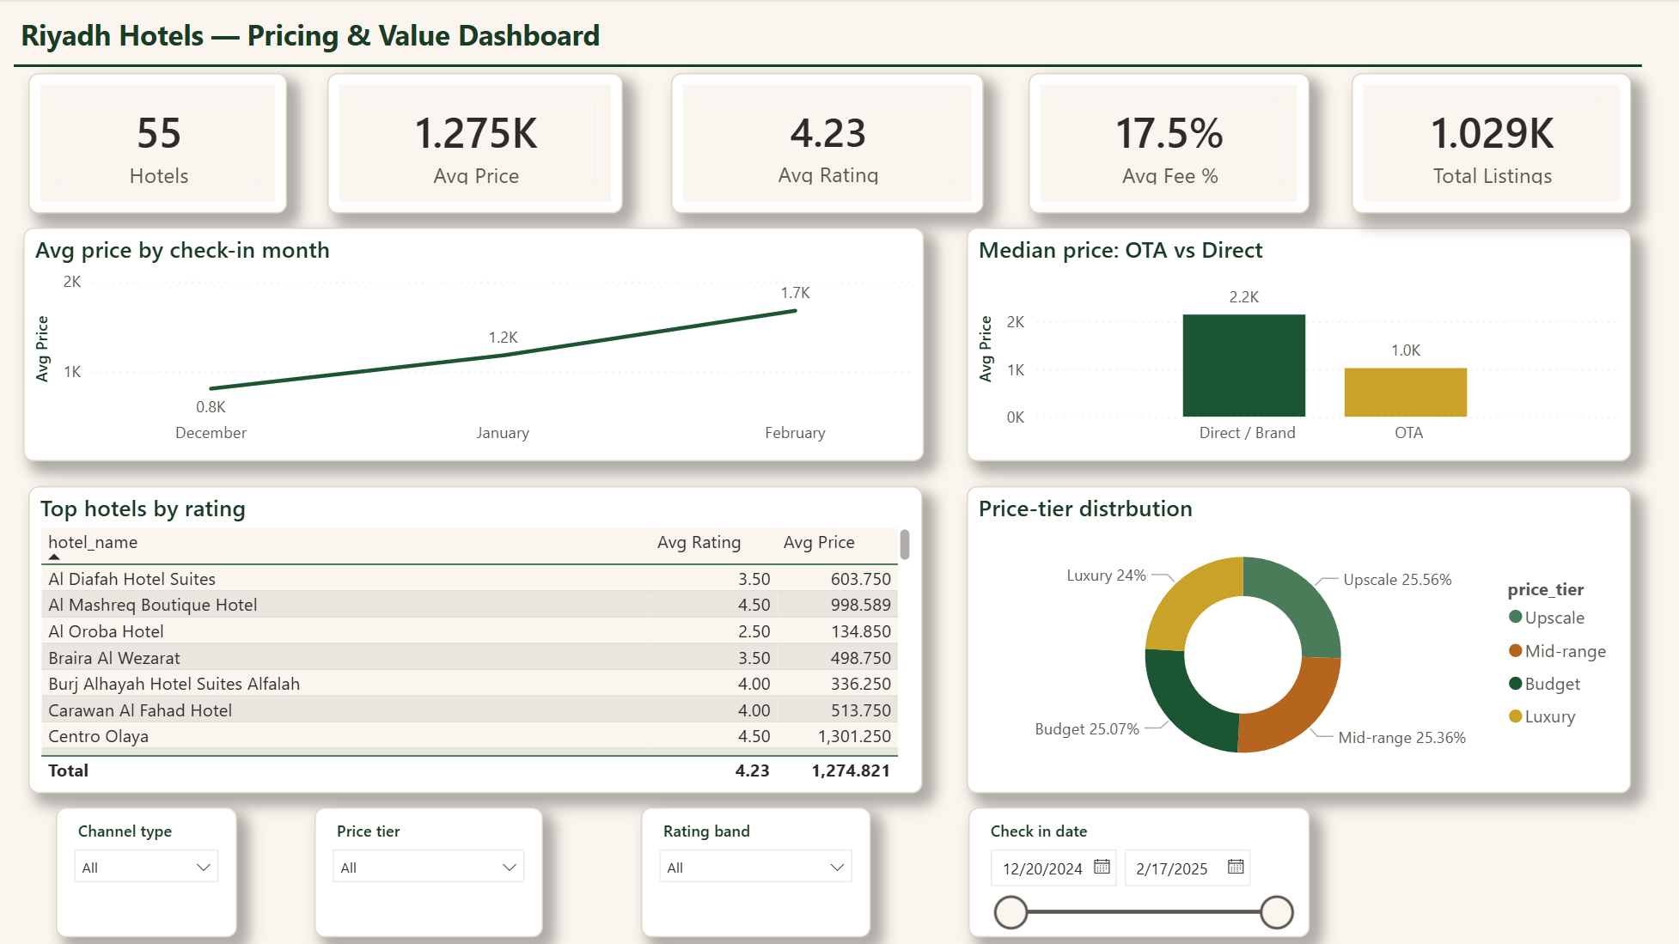This screenshot has height=944, width=1679.
Task: Select Burj Alhayah Hotel Suites Alfalah row
Action: [469, 684]
